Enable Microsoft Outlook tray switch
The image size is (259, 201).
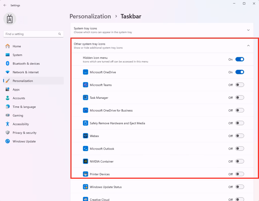240,148
